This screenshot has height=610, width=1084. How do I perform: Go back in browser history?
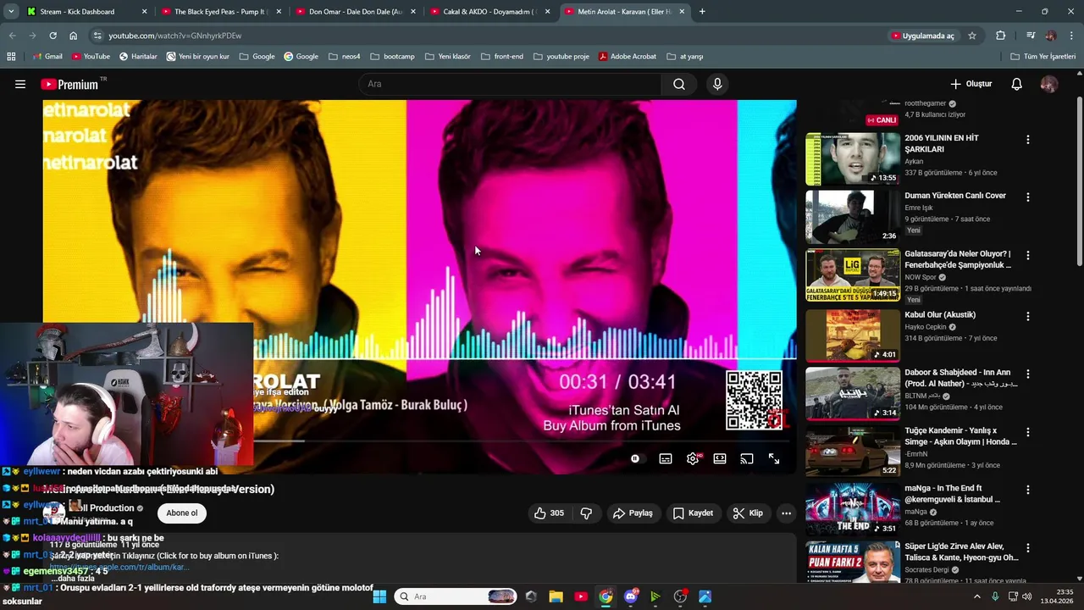point(12,36)
